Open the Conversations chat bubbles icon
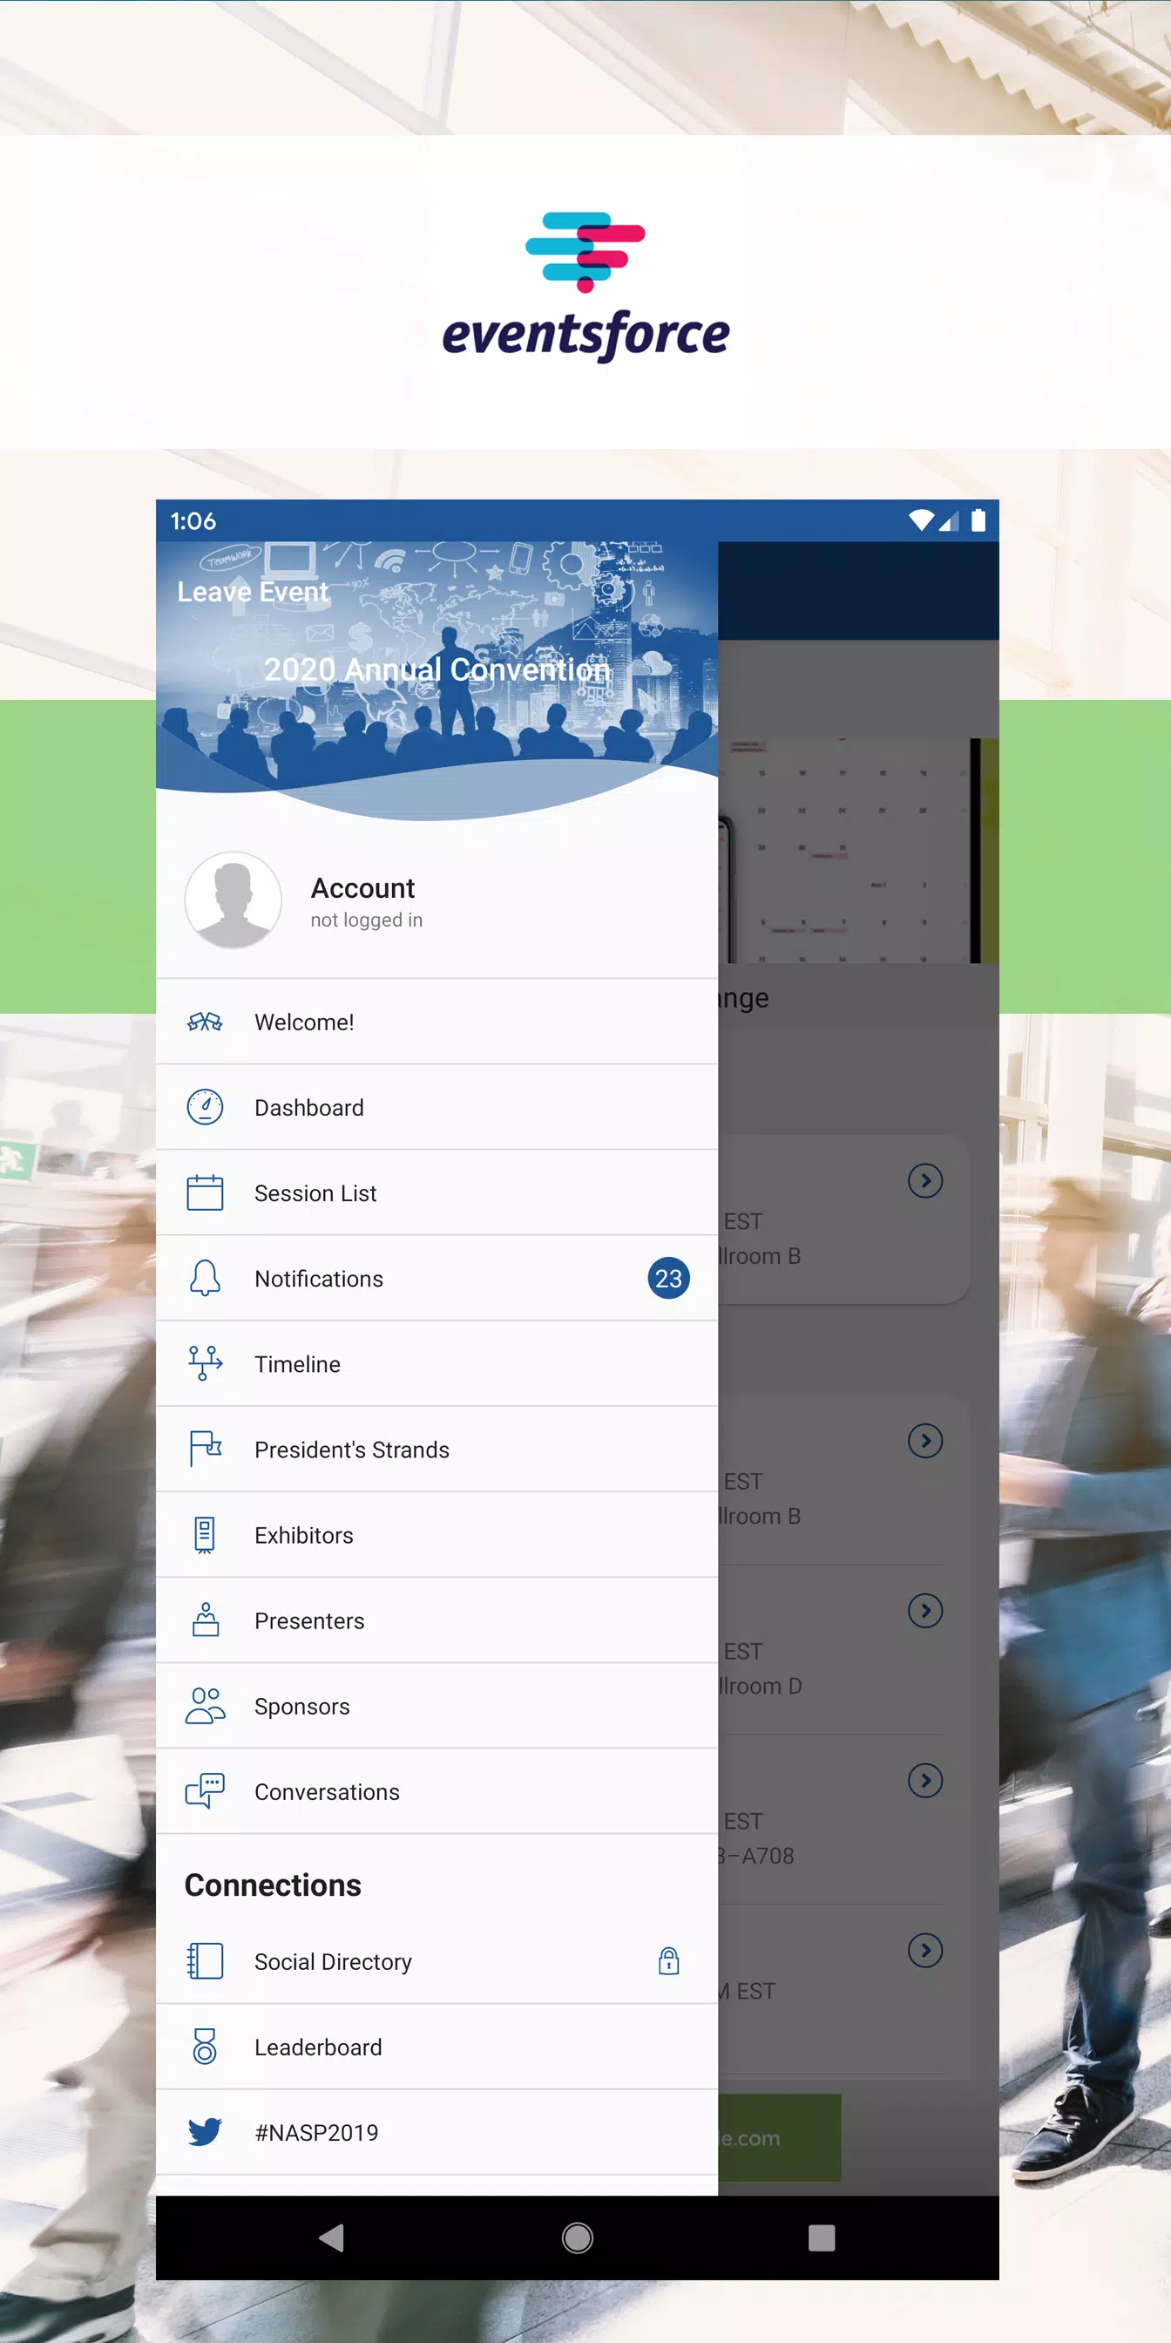This screenshot has height=2343, width=1171. point(205,1791)
